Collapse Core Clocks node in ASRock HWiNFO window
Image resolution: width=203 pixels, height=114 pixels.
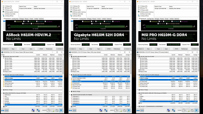click(x=3, y=58)
